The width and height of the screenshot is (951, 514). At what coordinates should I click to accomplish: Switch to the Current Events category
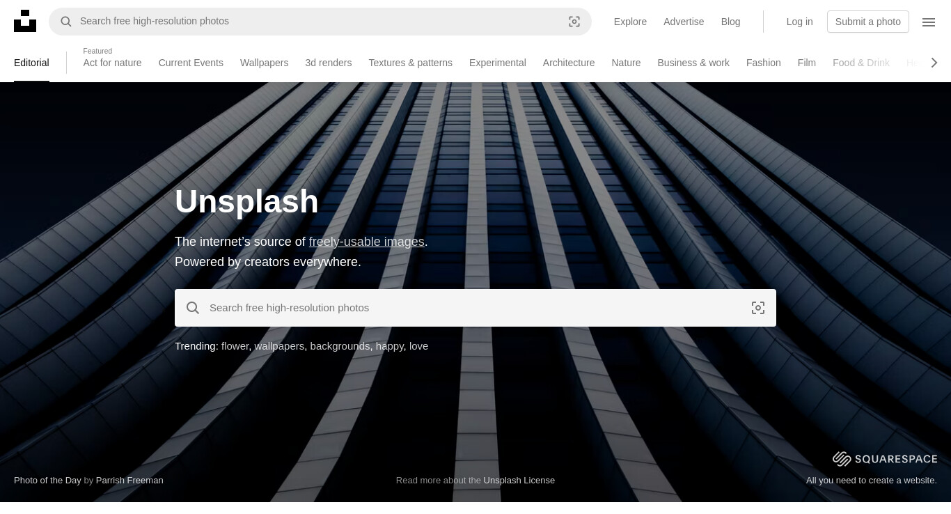191,63
